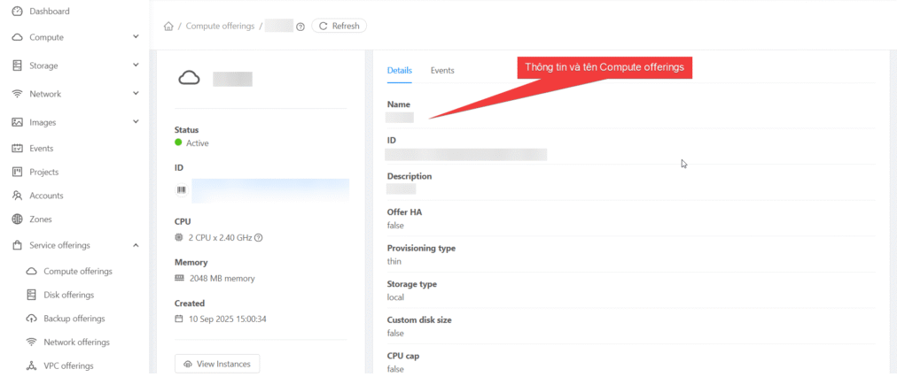Open the Dashboard icon in sidebar
897x377 pixels.
click(x=18, y=11)
